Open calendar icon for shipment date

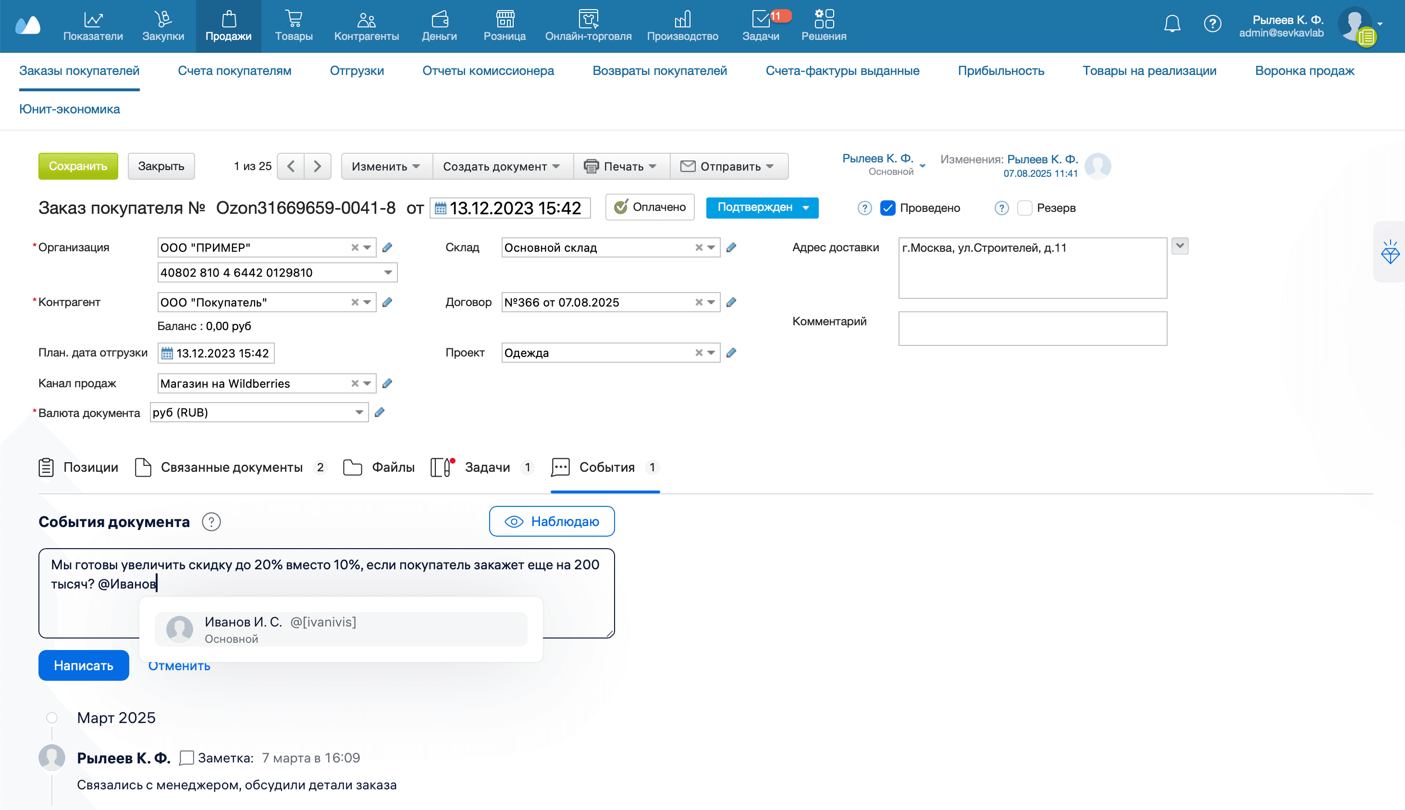[x=167, y=353]
